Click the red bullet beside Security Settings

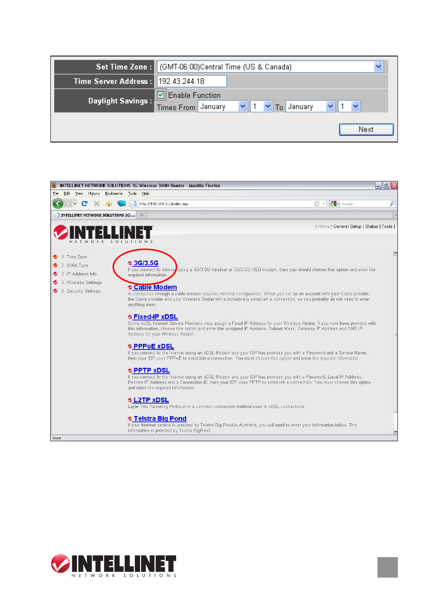point(56,291)
